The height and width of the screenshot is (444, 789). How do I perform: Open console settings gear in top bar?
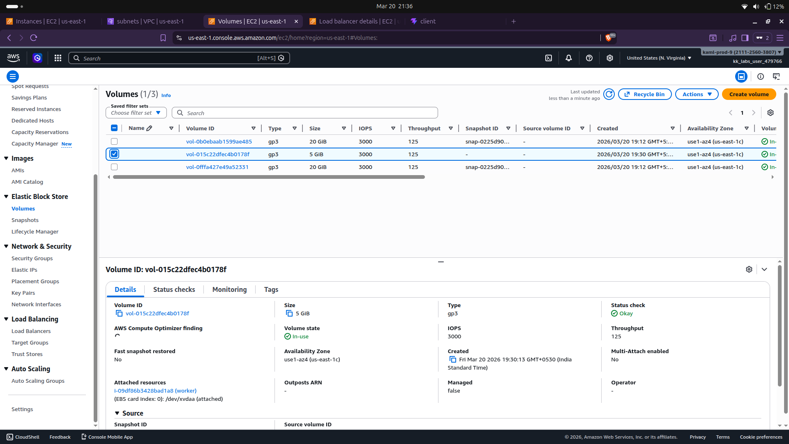[x=610, y=58]
